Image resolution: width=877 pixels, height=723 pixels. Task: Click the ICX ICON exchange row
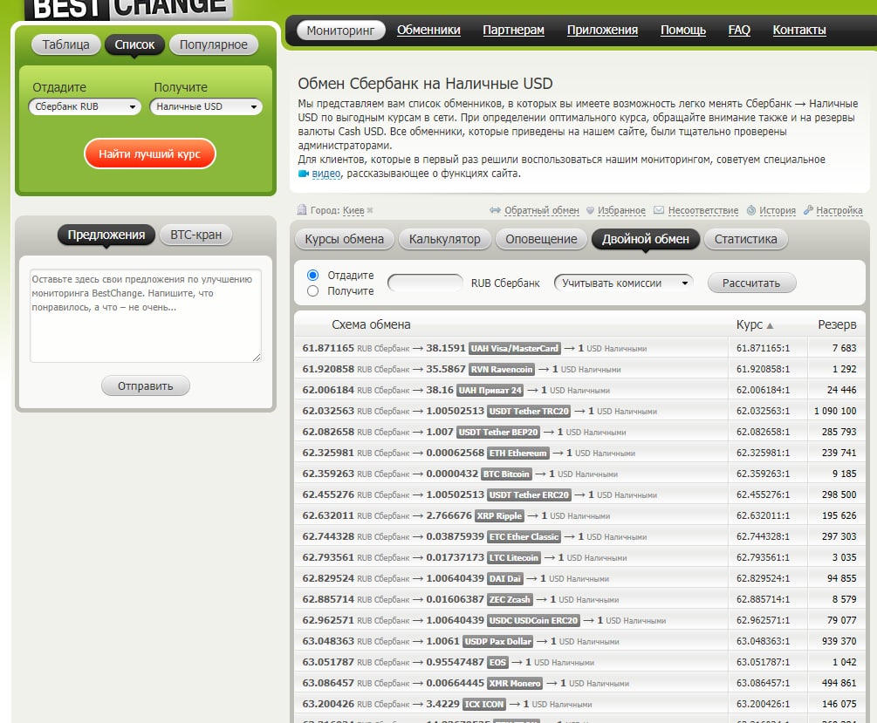[x=579, y=704]
